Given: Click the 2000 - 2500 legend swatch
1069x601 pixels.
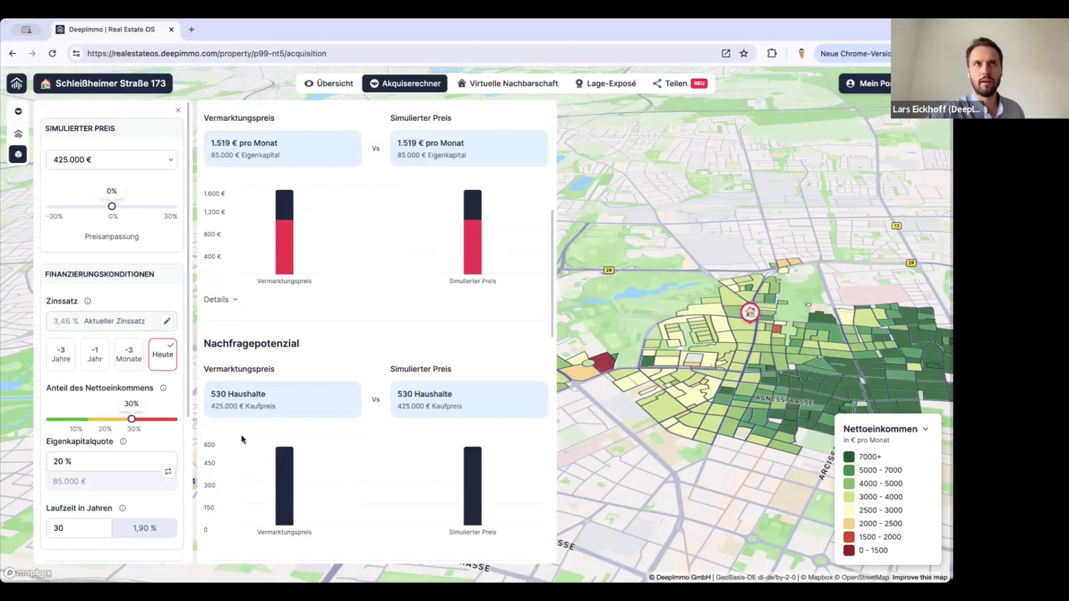Looking at the screenshot, I should click(x=849, y=524).
